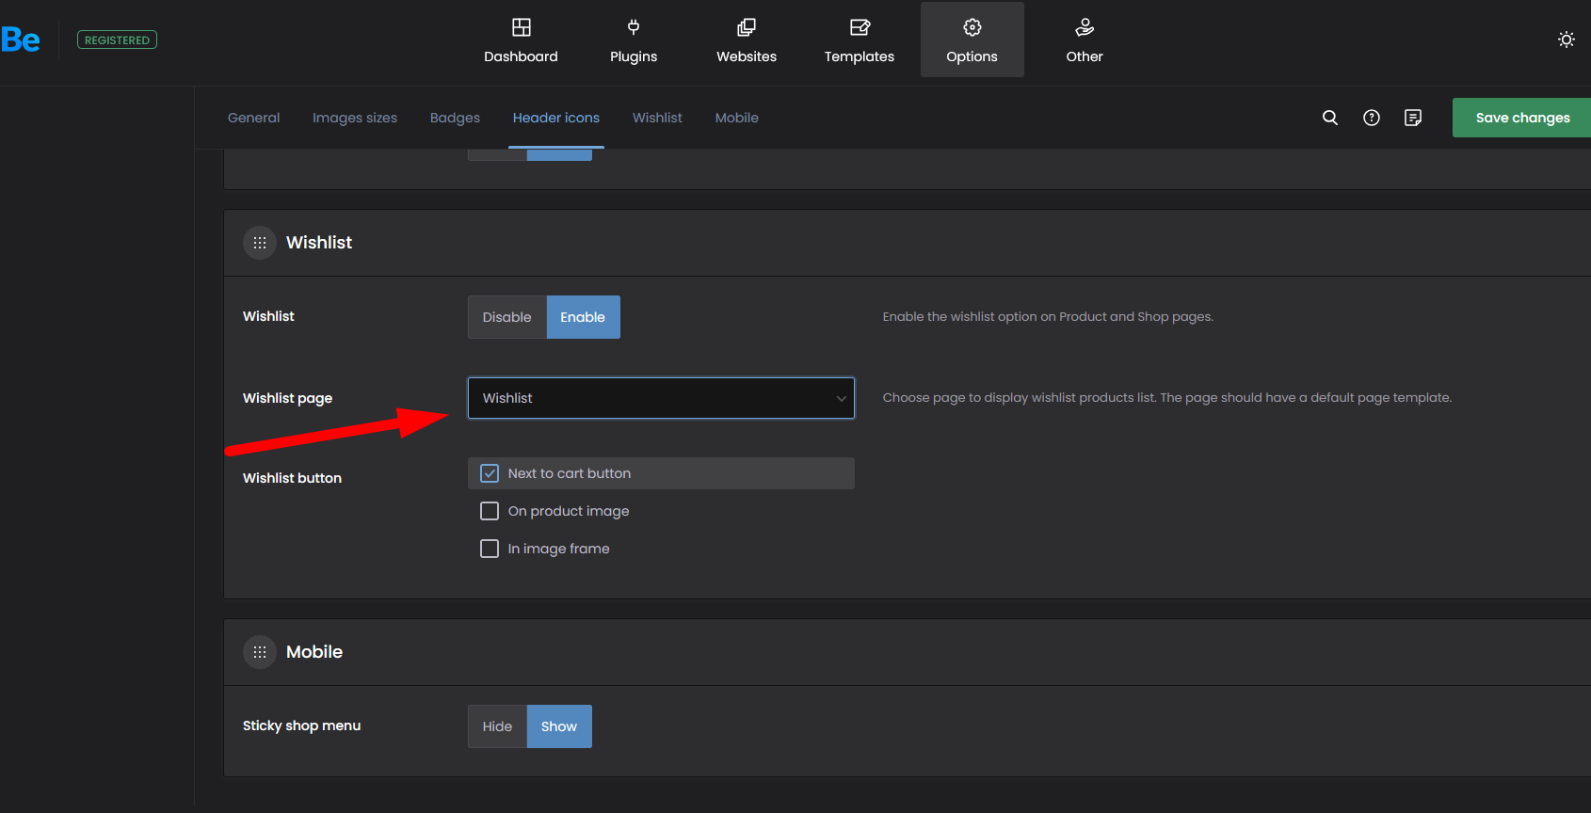The height and width of the screenshot is (813, 1591).
Task: Click the Plugins plug icon
Action: tap(634, 27)
